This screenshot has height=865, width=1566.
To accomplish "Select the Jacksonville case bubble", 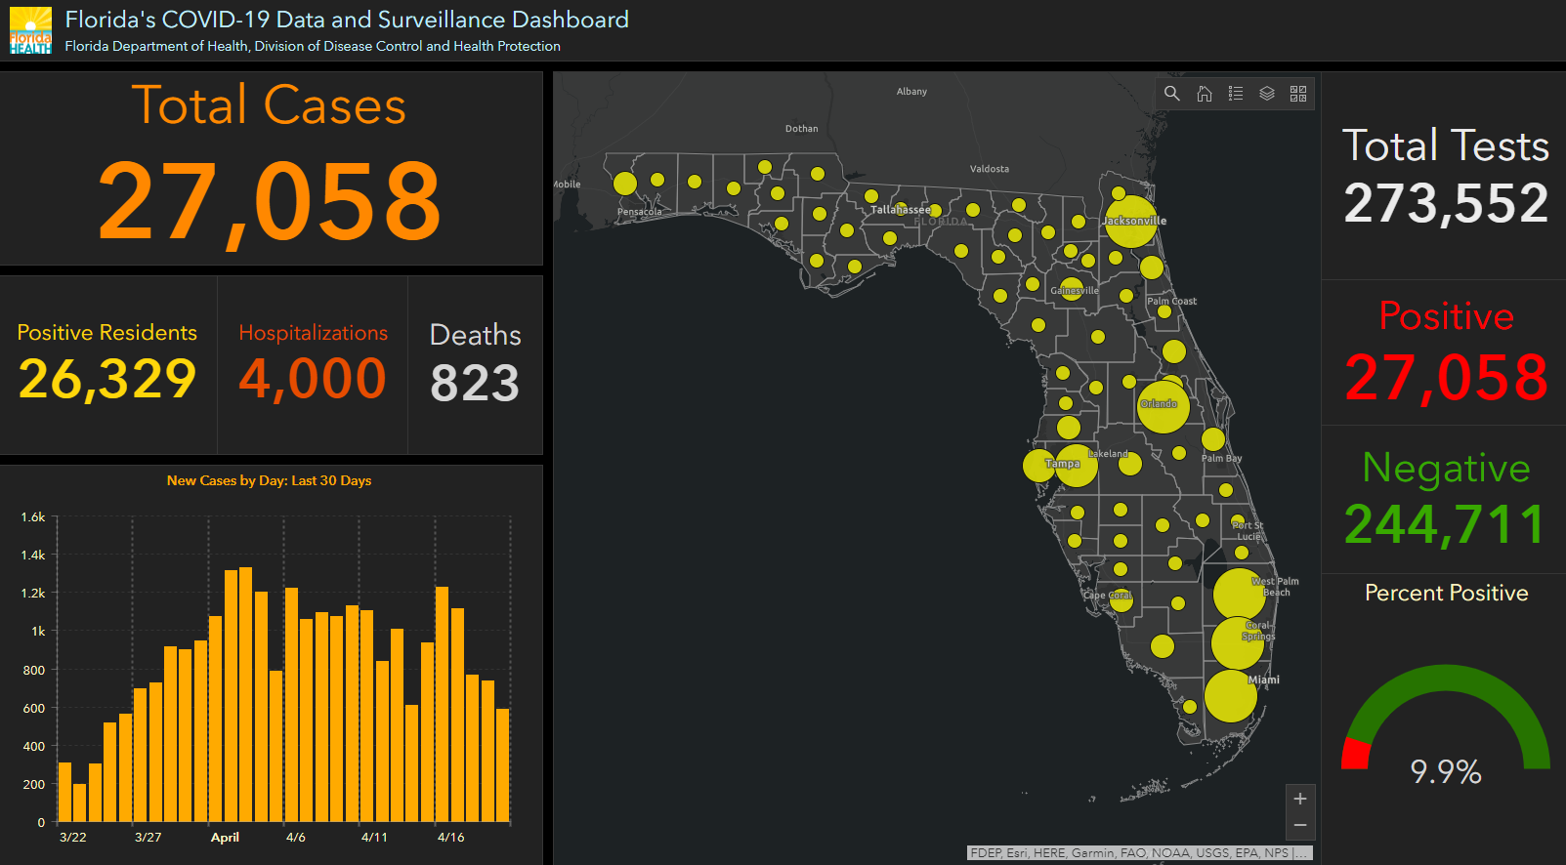I will pyautogui.click(x=1131, y=222).
